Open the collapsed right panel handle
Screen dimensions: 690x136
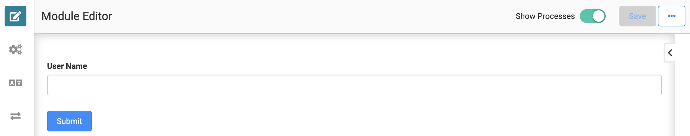(670, 53)
